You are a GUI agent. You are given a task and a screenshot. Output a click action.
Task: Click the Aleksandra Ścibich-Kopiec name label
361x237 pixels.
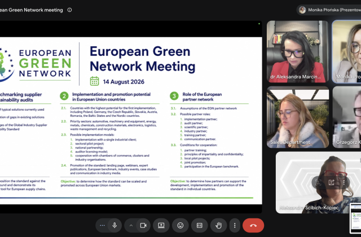point(309,208)
